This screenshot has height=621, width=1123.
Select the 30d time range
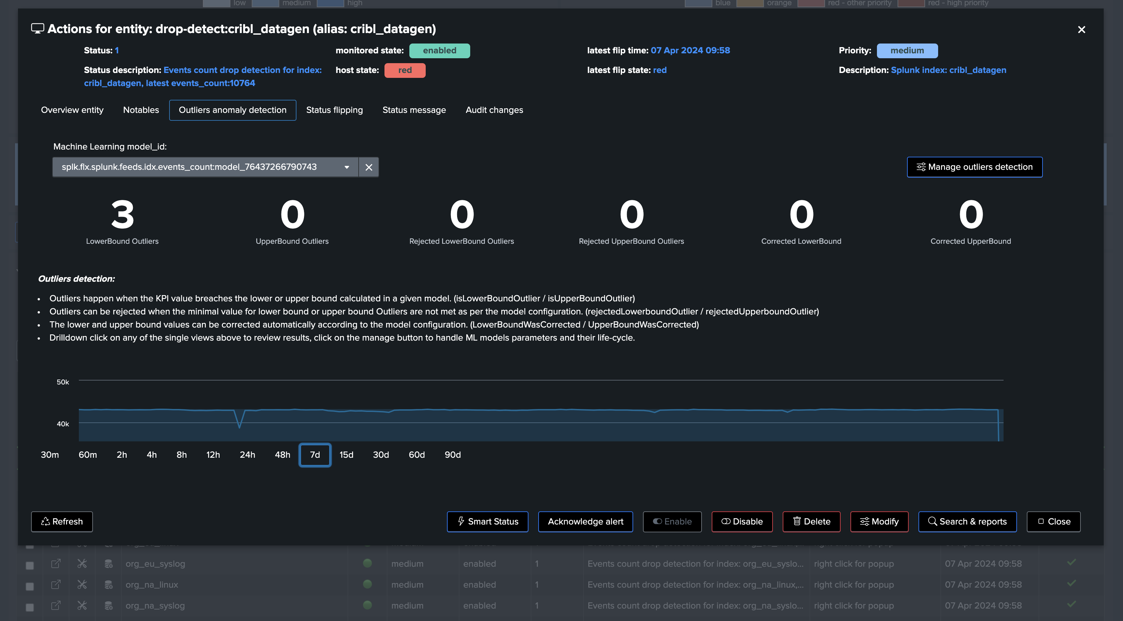point(381,454)
